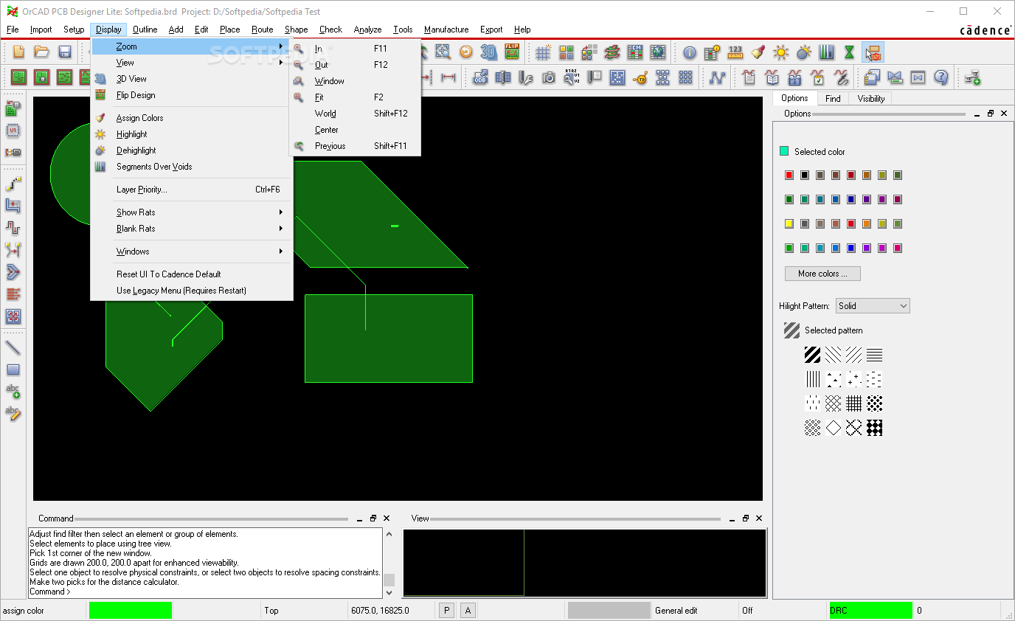The height and width of the screenshot is (621, 1015).
Task: Toggle the P button in status bar
Action: coord(446,610)
